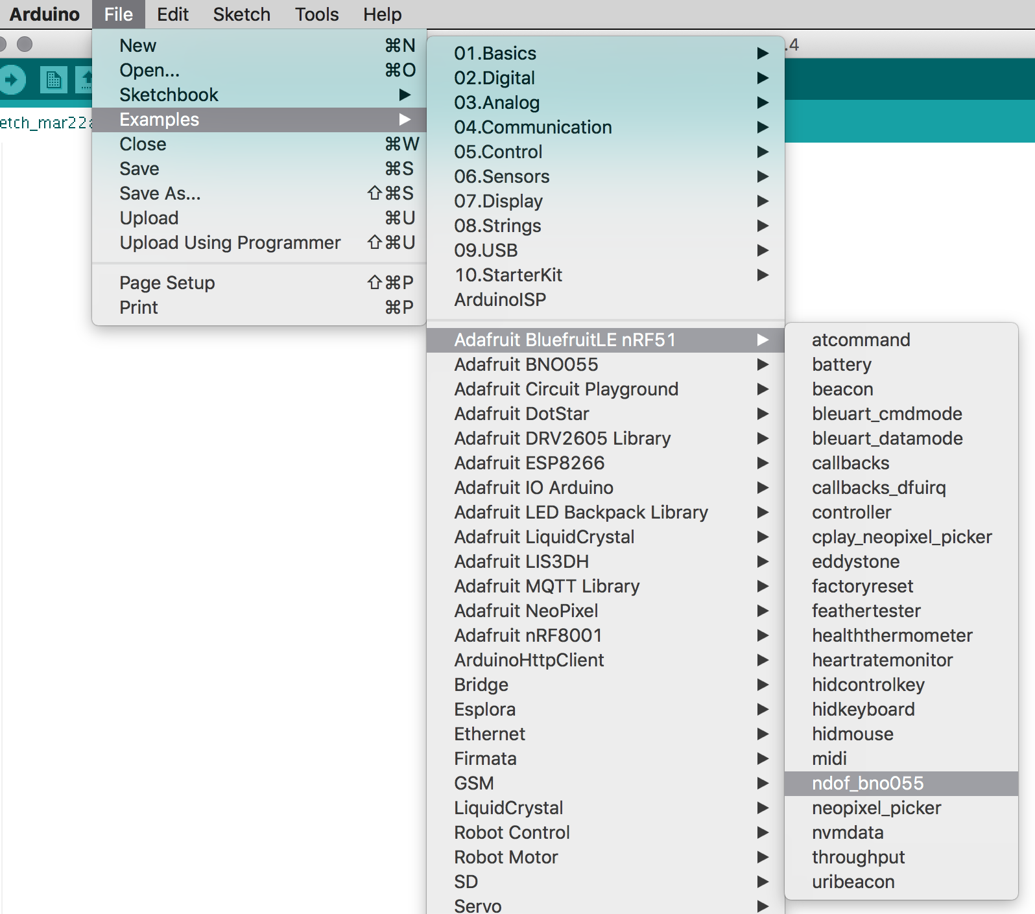This screenshot has height=914, width=1035.
Task: Expand the 03.Analog examples submenu
Action: pyautogui.click(x=606, y=102)
